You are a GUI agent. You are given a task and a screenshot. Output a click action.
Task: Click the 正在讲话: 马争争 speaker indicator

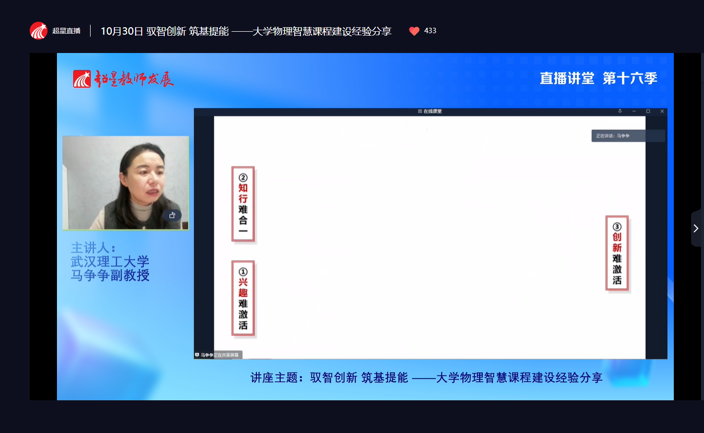pyautogui.click(x=628, y=136)
